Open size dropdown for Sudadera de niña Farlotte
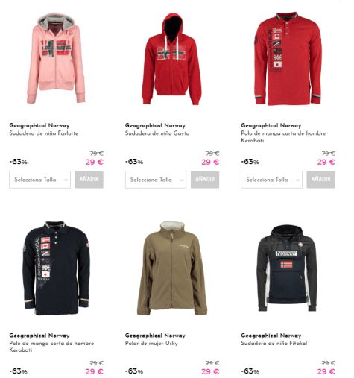 [x=39, y=180]
